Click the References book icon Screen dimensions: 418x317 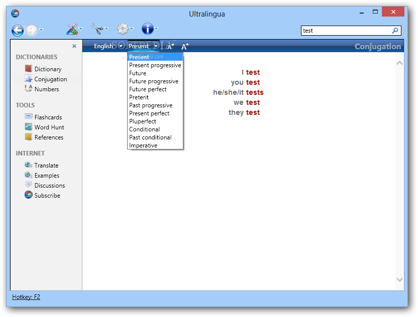pyautogui.click(x=28, y=136)
